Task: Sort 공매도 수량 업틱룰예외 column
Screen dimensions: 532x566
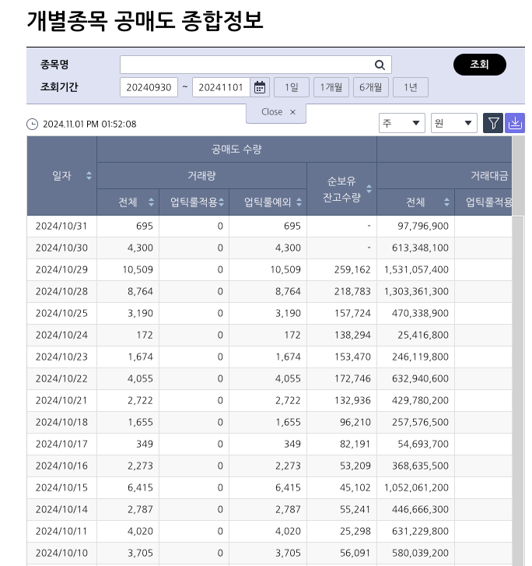Action: point(299,202)
